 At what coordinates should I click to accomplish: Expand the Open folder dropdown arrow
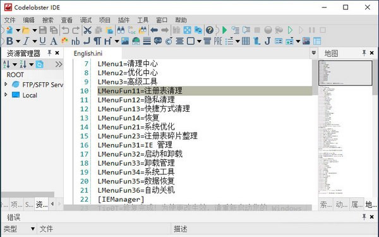(35, 30)
